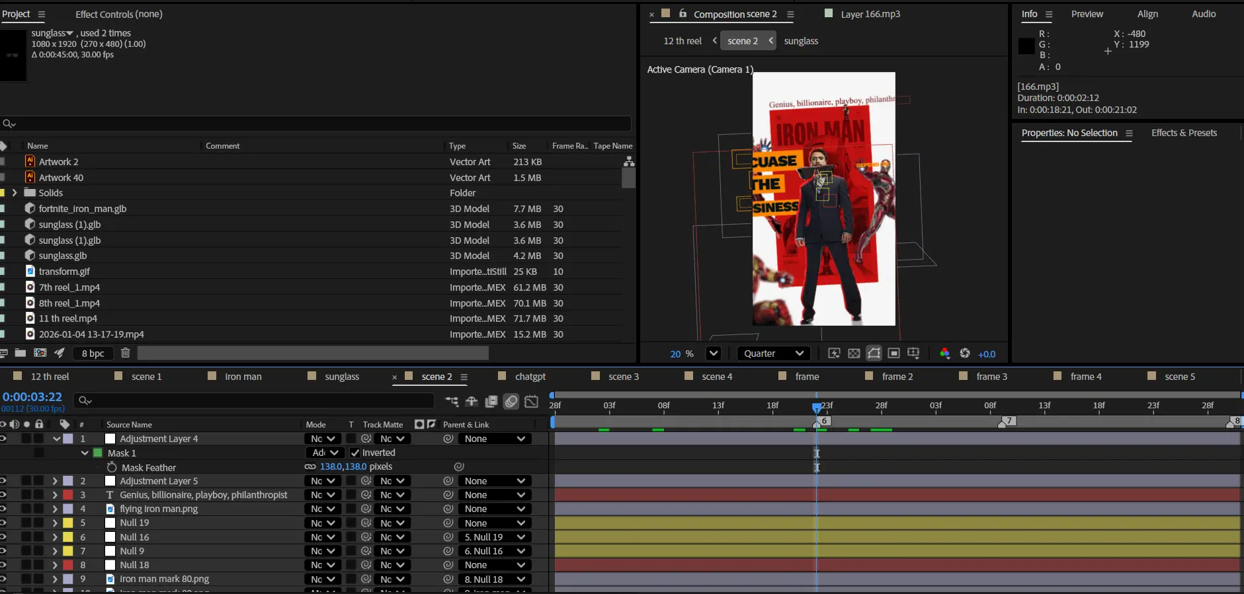Hide the Null 19 layer
The image size is (1244, 594).
pyautogui.click(x=3, y=523)
